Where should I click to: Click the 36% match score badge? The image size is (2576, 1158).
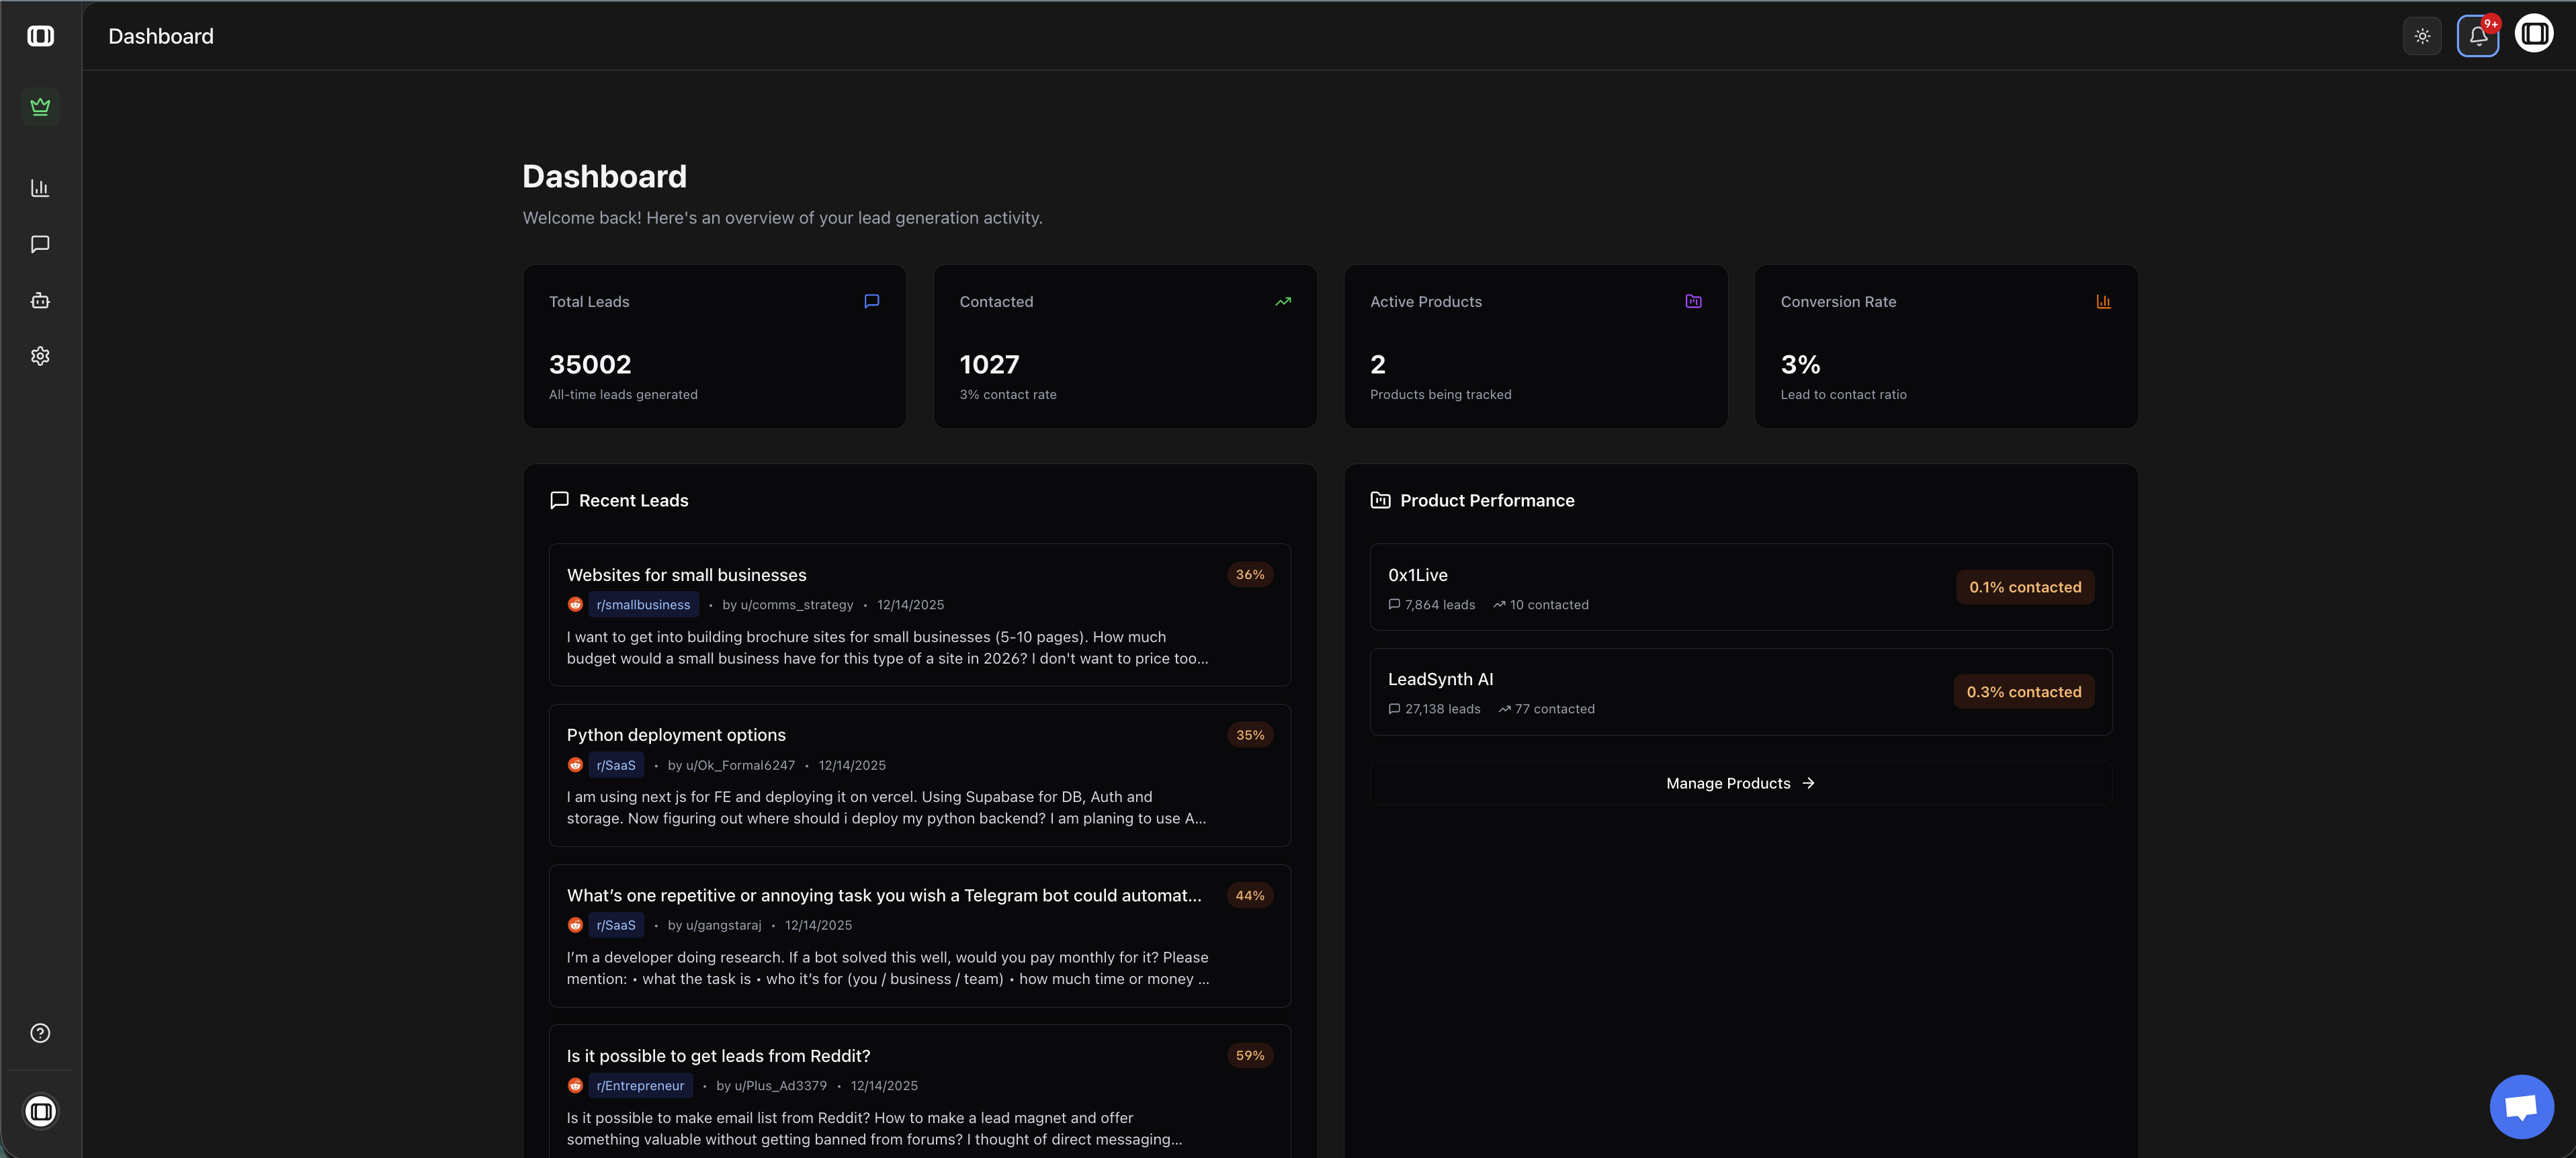pos(1250,574)
